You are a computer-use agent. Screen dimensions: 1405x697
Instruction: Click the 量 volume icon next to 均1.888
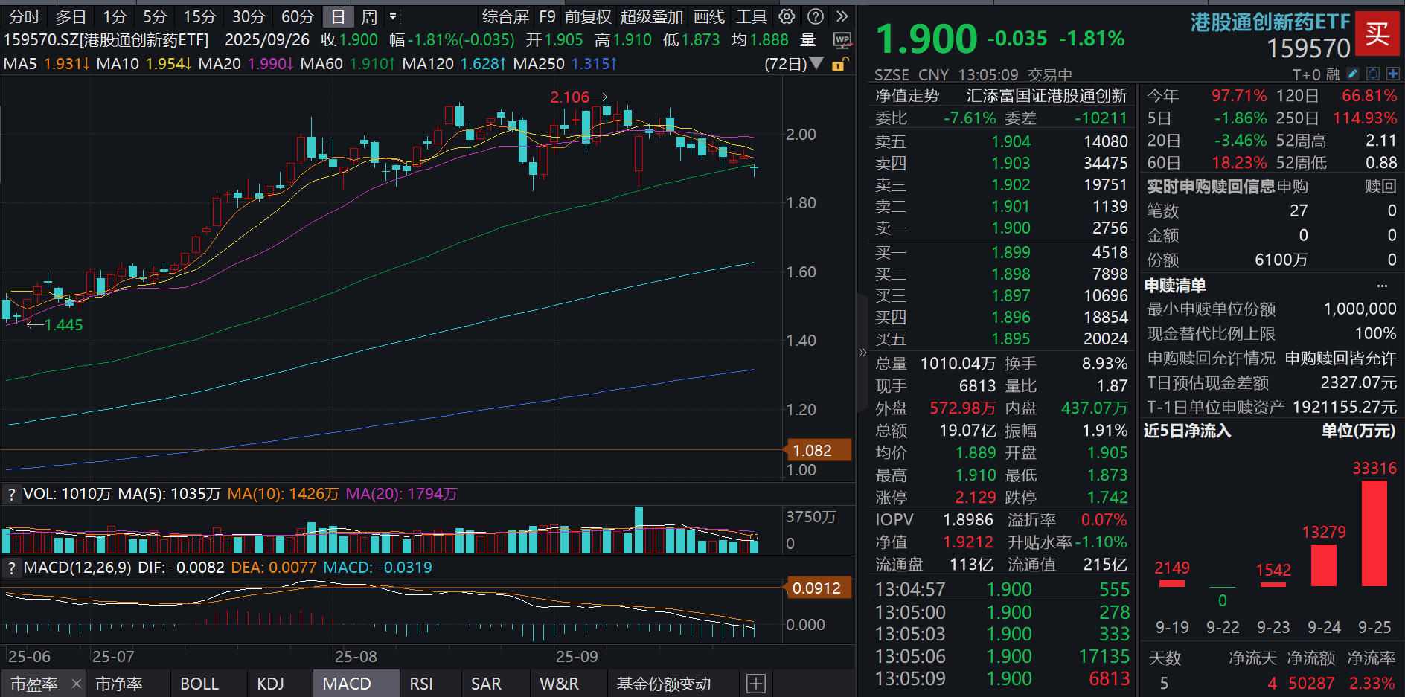(807, 41)
